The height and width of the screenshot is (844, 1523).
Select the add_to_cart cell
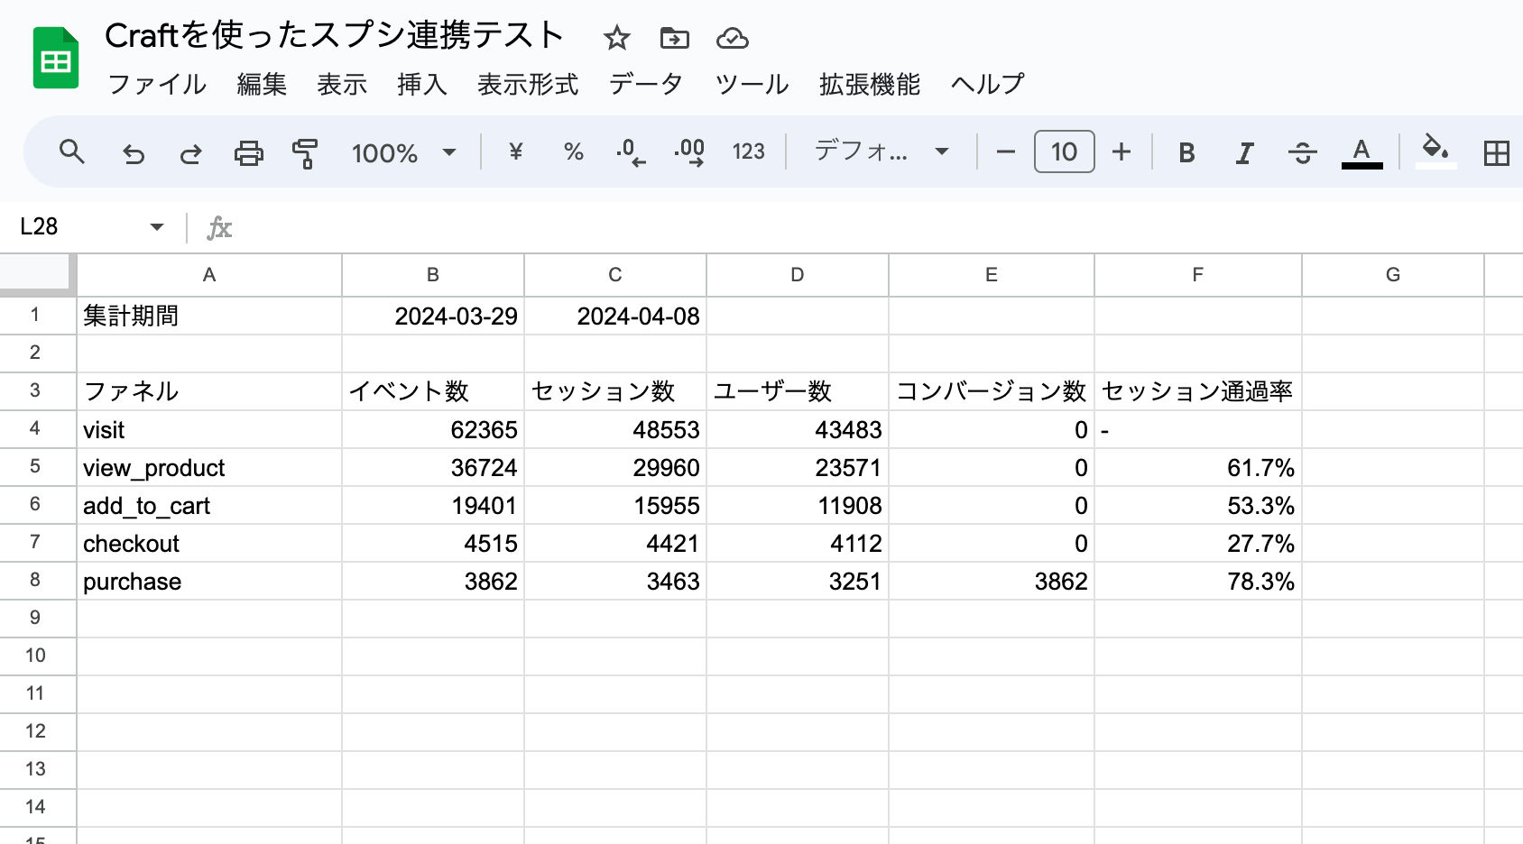pos(209,505)
